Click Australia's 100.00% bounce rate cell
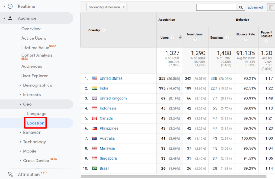Image resolution: width=275 pixels, height=179 pixels. click(x=249, y=138)
